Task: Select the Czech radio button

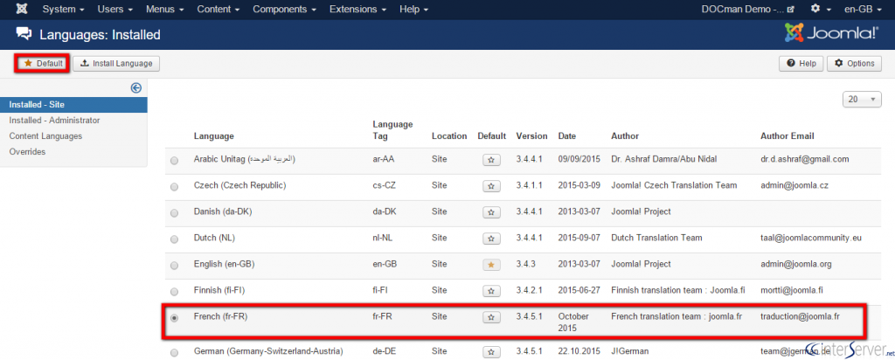Action: (174, 187)
